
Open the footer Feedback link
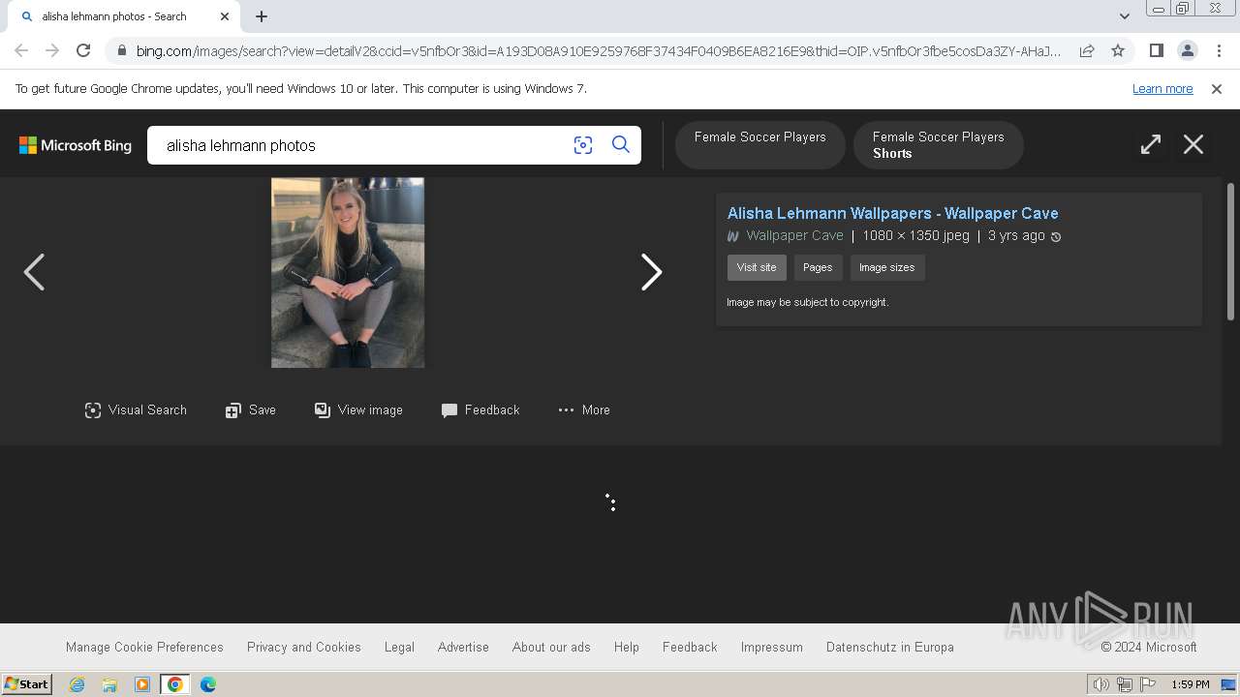pos(690,648)
